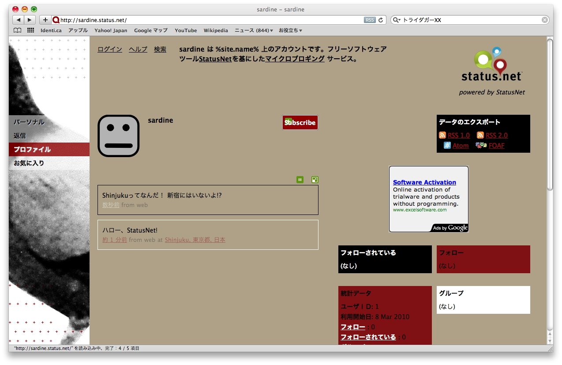Click the RSS badge in the address bar
The image size is (562, 365).
(370, 20)
